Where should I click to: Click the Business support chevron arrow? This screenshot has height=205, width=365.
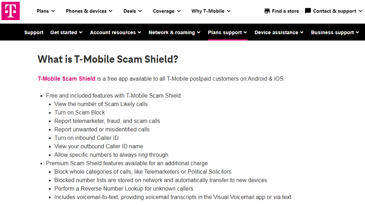358,33
